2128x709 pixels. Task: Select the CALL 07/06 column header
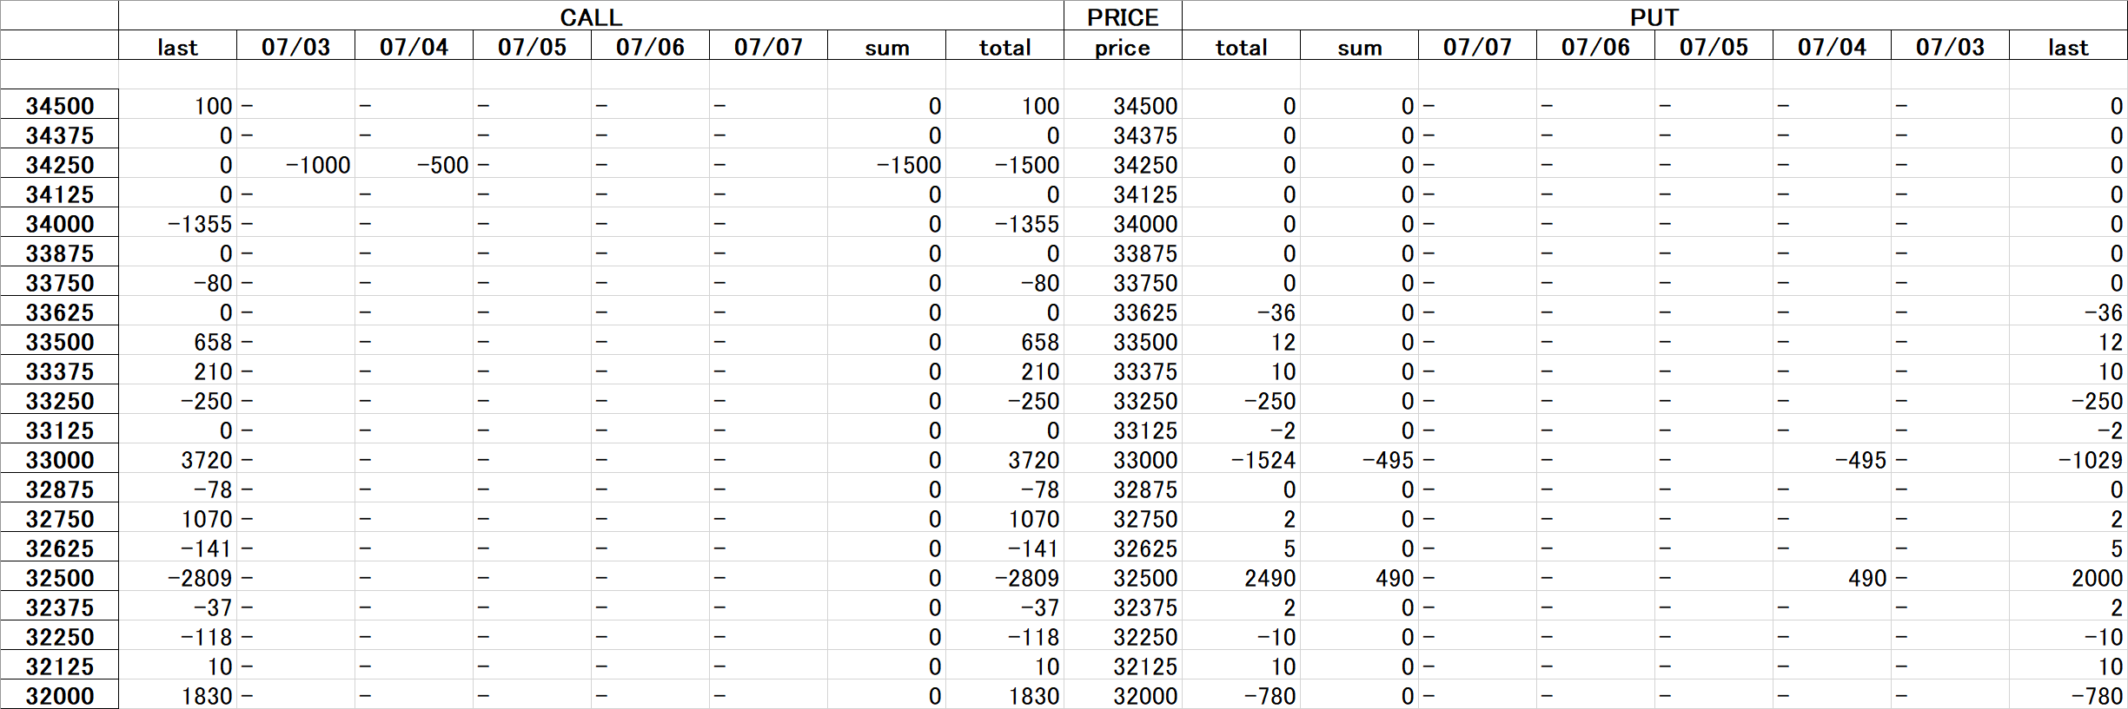click(x=650, y=46)
